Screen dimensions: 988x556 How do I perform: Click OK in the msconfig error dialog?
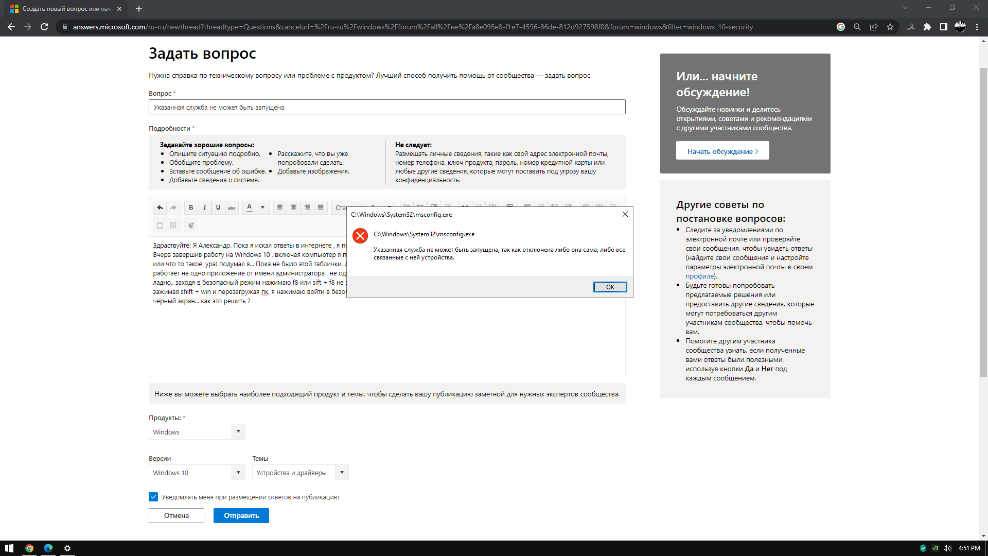[610, 287]
